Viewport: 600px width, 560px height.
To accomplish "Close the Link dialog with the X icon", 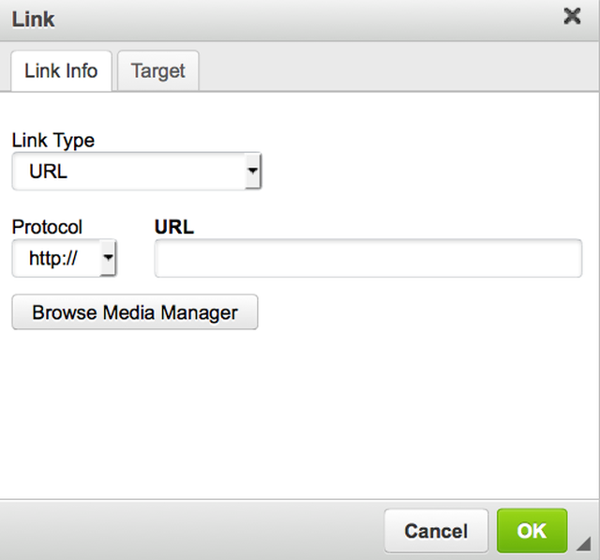I will [x=572, y=17].
